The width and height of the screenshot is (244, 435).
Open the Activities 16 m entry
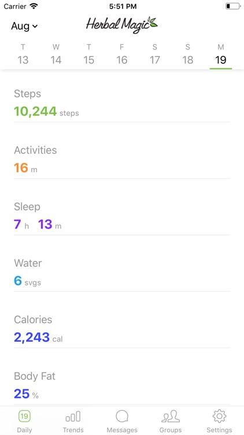point(122,159)
